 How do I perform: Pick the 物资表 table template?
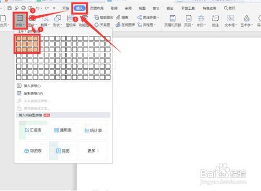(x=33, y=151)
